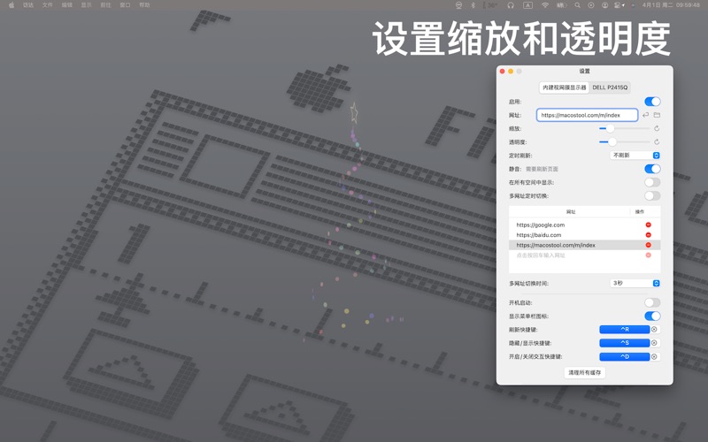Click the 透明度 transparency slider
Image resolution: width=708 pixels, height=442 pixels.
625,142
